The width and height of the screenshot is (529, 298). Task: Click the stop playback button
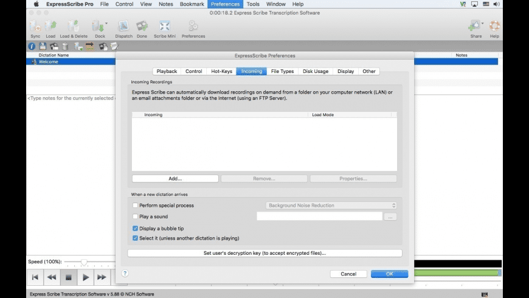pyautogui.click(x=69, y=277)
